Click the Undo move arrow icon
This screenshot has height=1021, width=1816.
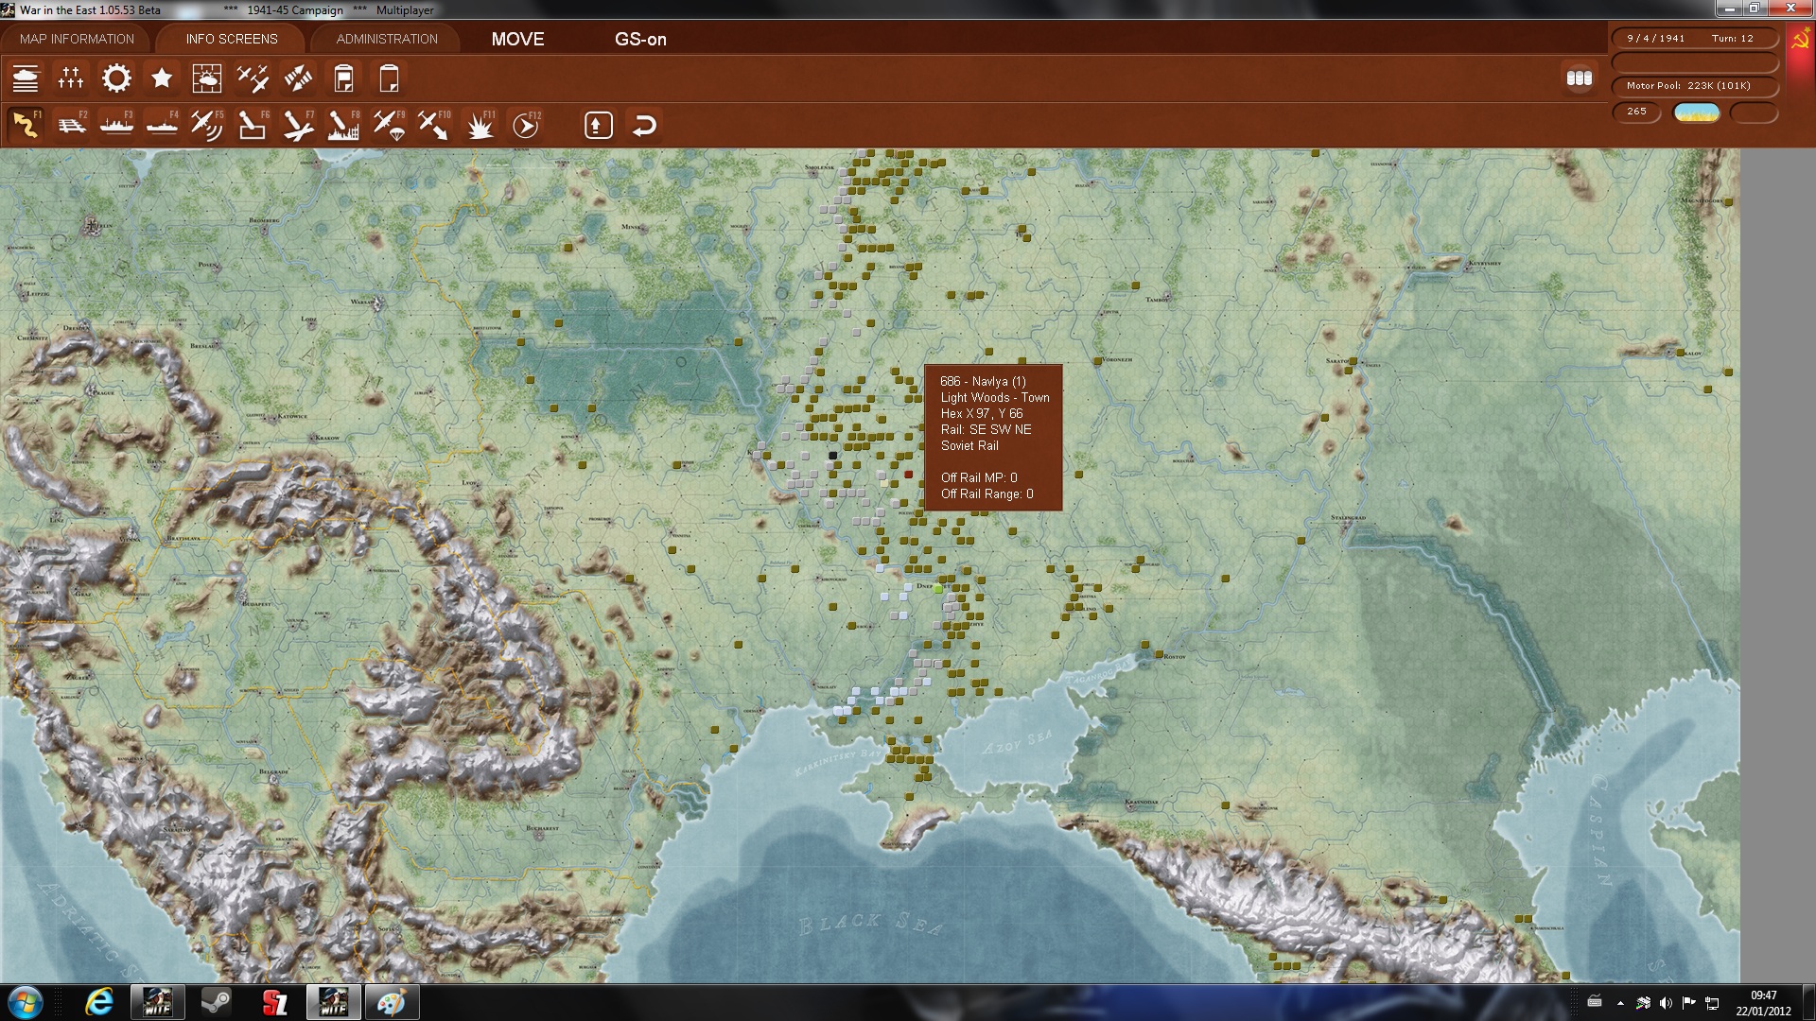(644, 125)
